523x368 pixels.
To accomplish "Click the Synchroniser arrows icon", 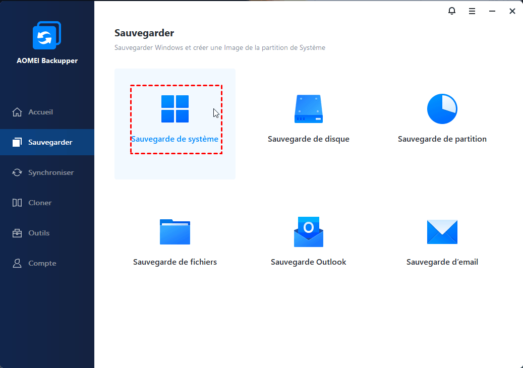I will coord(17,172).
